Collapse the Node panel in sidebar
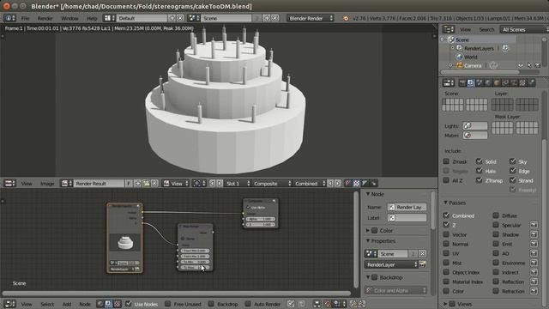 (368, 194)
